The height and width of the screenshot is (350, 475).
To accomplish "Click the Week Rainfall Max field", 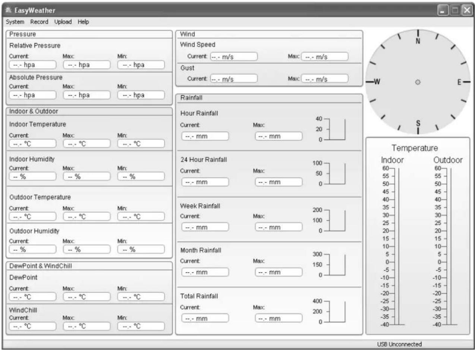I will tap(279, 227).
